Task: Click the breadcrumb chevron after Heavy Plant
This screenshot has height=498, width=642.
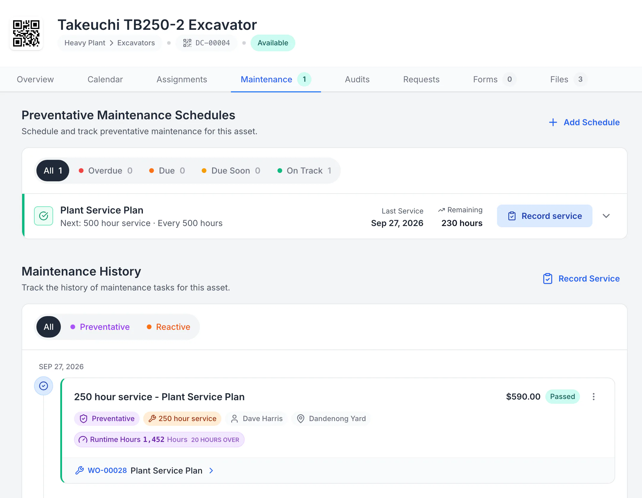Action: point(111,43)
